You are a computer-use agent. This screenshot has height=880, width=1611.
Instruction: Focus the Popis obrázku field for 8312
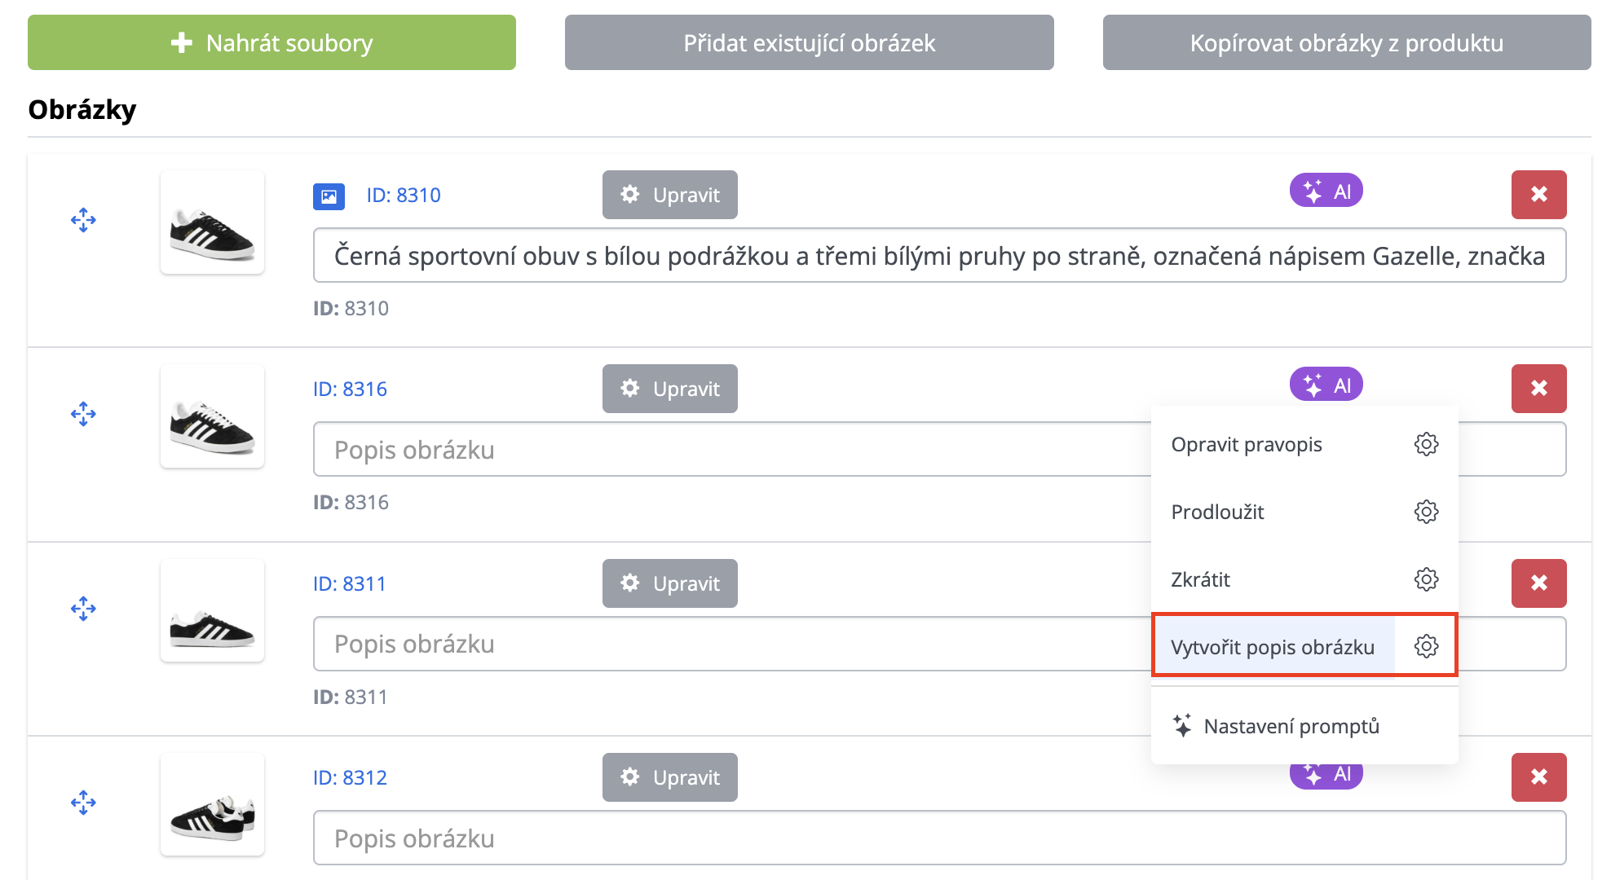point(938,838)
